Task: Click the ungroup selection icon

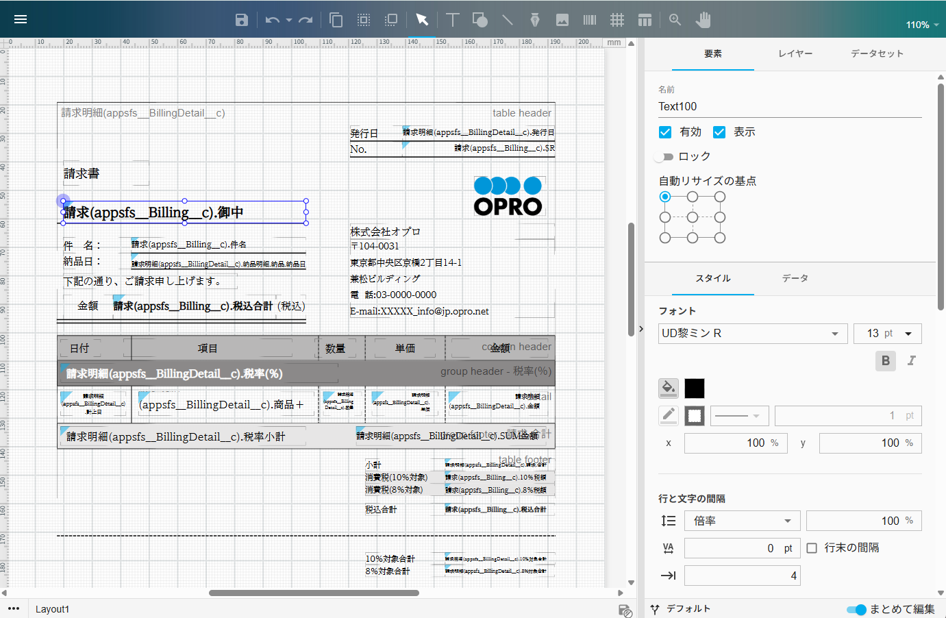Action: [391, 20]
